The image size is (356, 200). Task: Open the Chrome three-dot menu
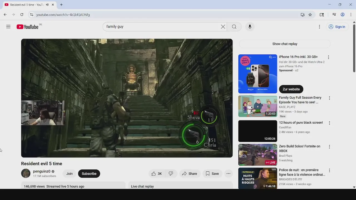pyautogui.click(x=351, y=15)
